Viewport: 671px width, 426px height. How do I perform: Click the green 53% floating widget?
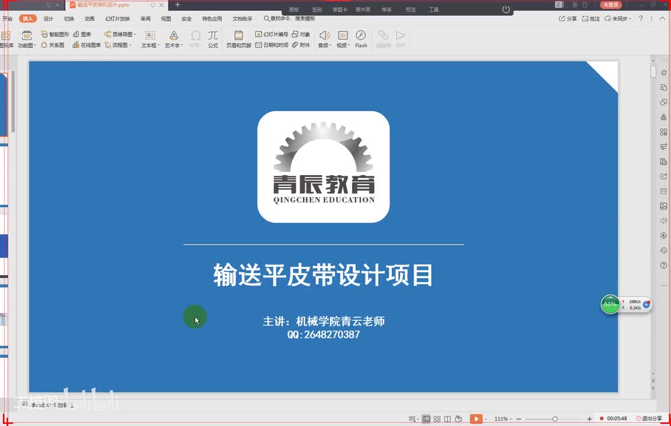[610, 305]
